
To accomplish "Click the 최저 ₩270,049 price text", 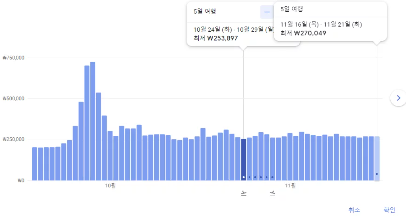I will [x=303, y=33].
